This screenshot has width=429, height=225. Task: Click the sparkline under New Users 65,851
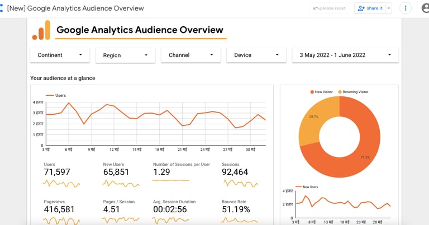coord(121,184)
